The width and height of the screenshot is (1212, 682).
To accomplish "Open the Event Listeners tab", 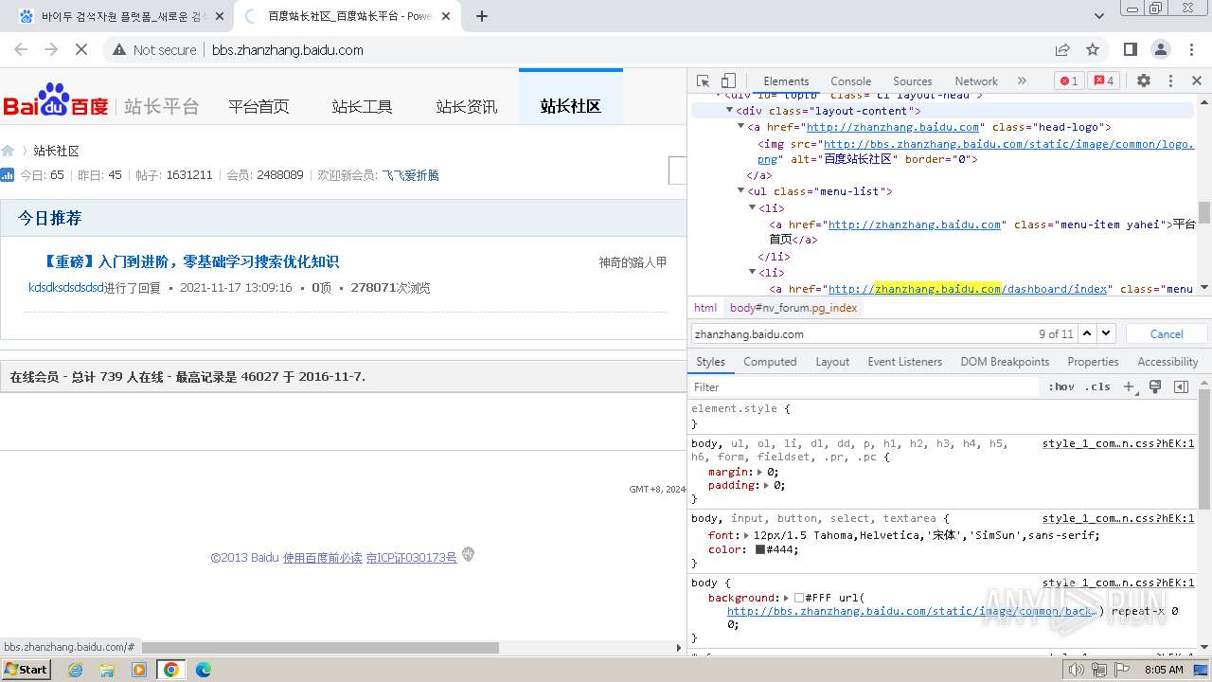I will tap(904, 362).
